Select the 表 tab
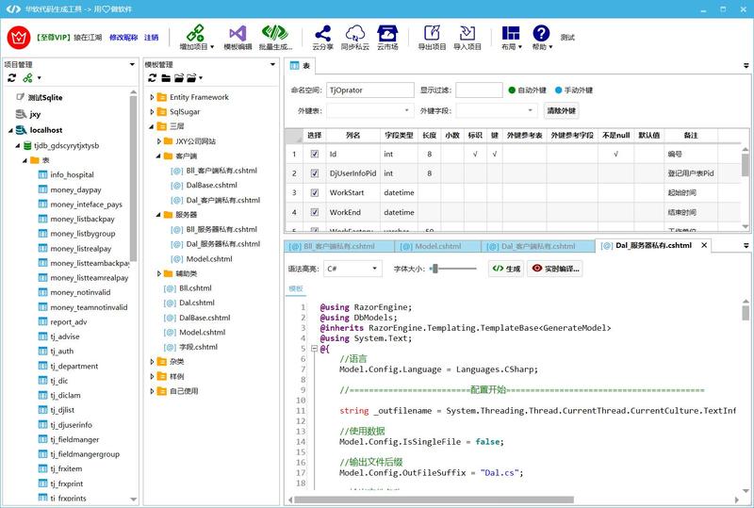The image size is (754, 508). (x=300, y=66)
